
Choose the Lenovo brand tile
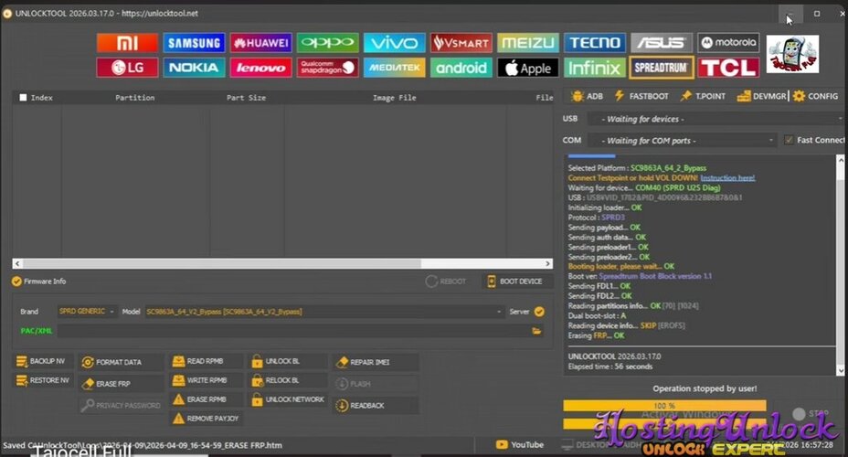260,68
